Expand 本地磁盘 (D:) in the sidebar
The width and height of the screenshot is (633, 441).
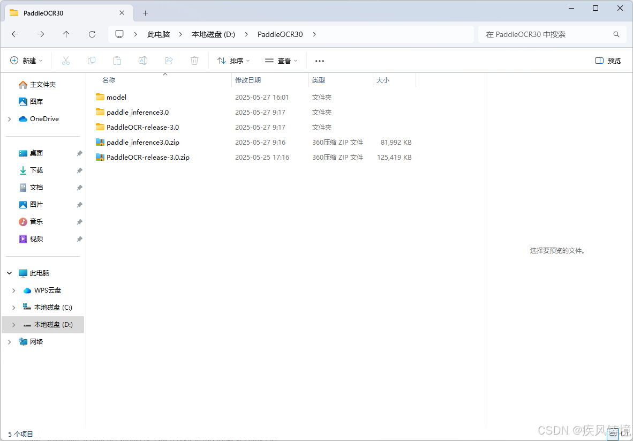click(x=14, y=325)
